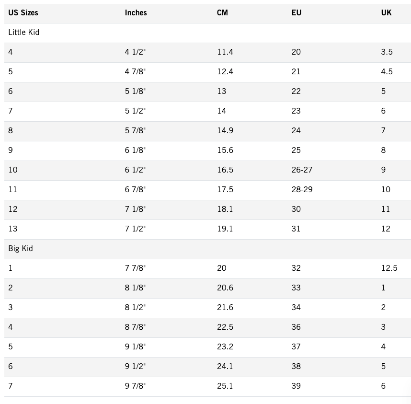Click the Inches column header
Image resolution: width=411 pixels, height=404 pixels.
pos(136,12)
